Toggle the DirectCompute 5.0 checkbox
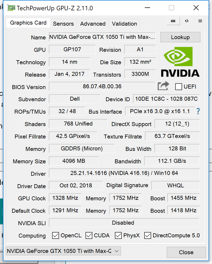The width and height of the screenshot is (212, 264). (148, 235)
